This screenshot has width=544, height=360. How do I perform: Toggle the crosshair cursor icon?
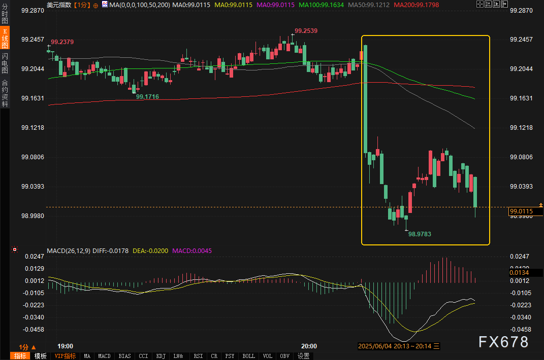click(x=480, y=4)
